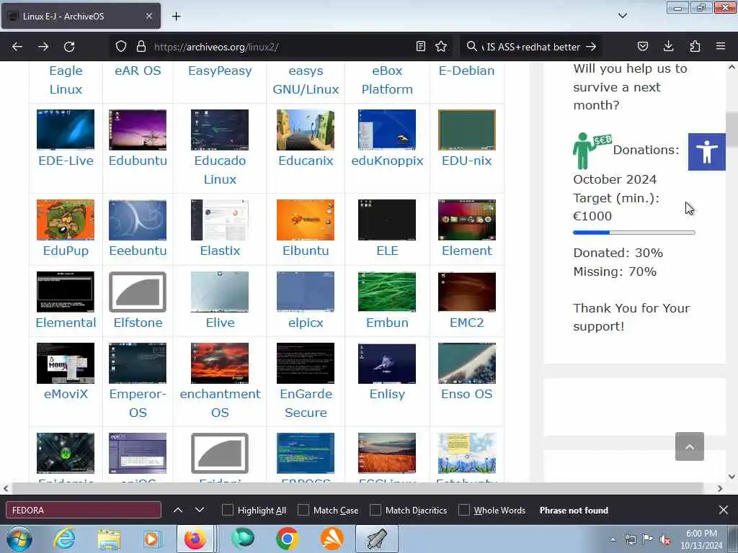Open Windows Media Player from taskbar
This screenshot has width=738, height=553.
tap(151, 539)
